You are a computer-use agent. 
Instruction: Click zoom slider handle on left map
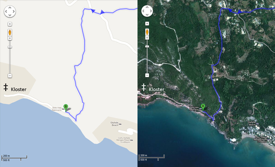pos(10,47)
